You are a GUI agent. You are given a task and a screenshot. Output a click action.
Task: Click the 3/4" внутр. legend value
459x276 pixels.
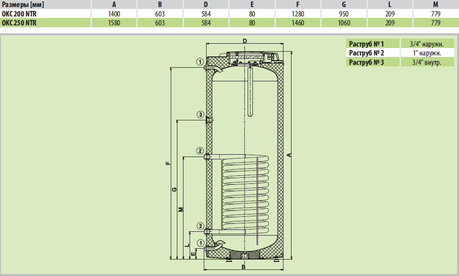click(x=426, y=62)
